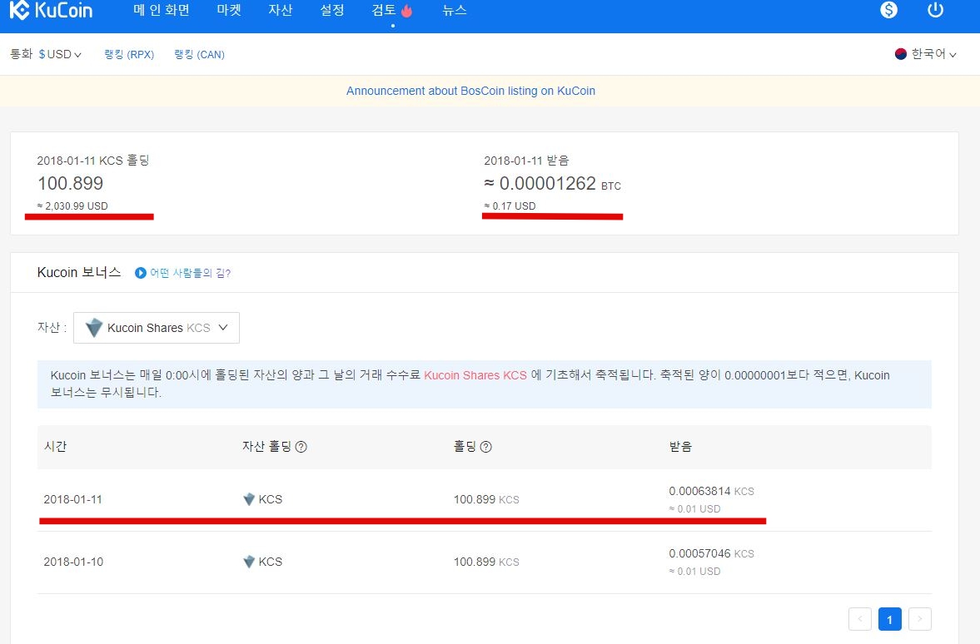980x644 pixels.
Task: Click the 2018-01-11 date cell
Action: point(72,499)
